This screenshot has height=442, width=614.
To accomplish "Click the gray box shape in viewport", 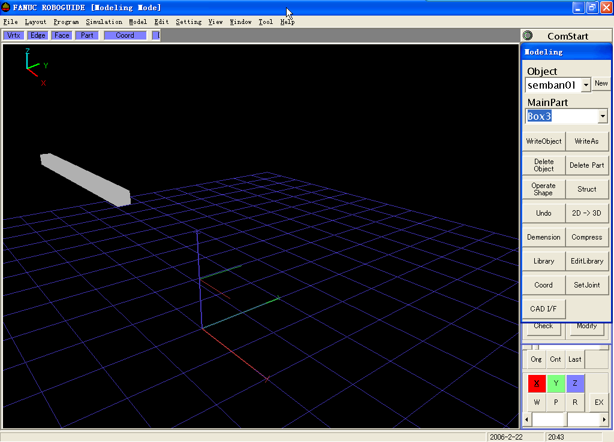I will point(85,180).
